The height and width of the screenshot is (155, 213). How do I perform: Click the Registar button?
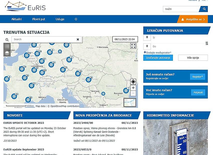tap(197, 76)
